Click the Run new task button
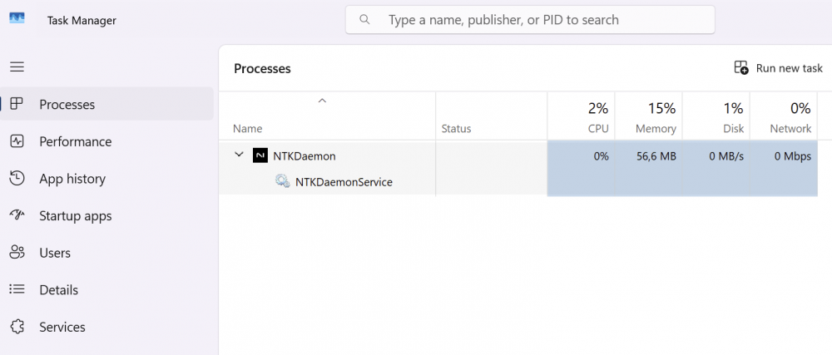The height and width of the screenshot is (355, 832). point(778,68)
